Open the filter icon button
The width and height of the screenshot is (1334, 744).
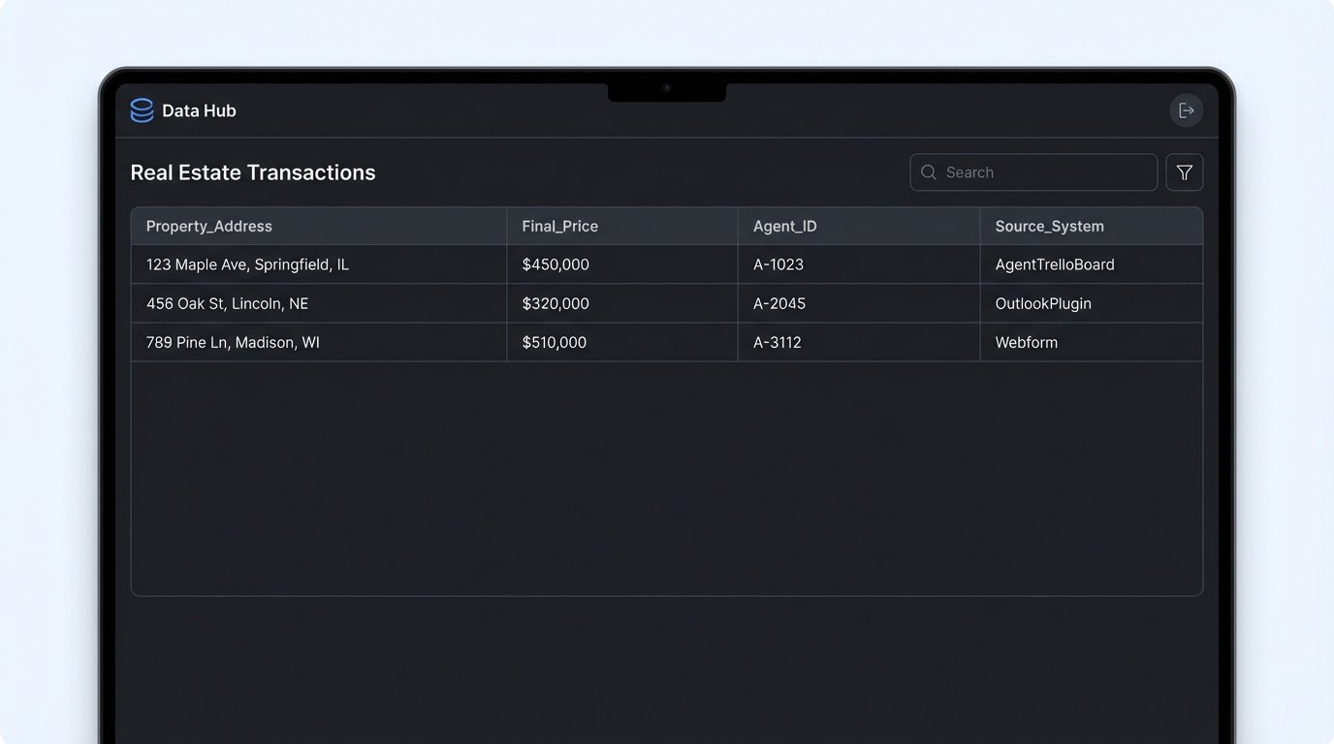tap(1184, 172)
